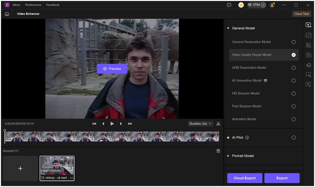Click premium diamond icon beside AI Generative Model

pos(265,80)
